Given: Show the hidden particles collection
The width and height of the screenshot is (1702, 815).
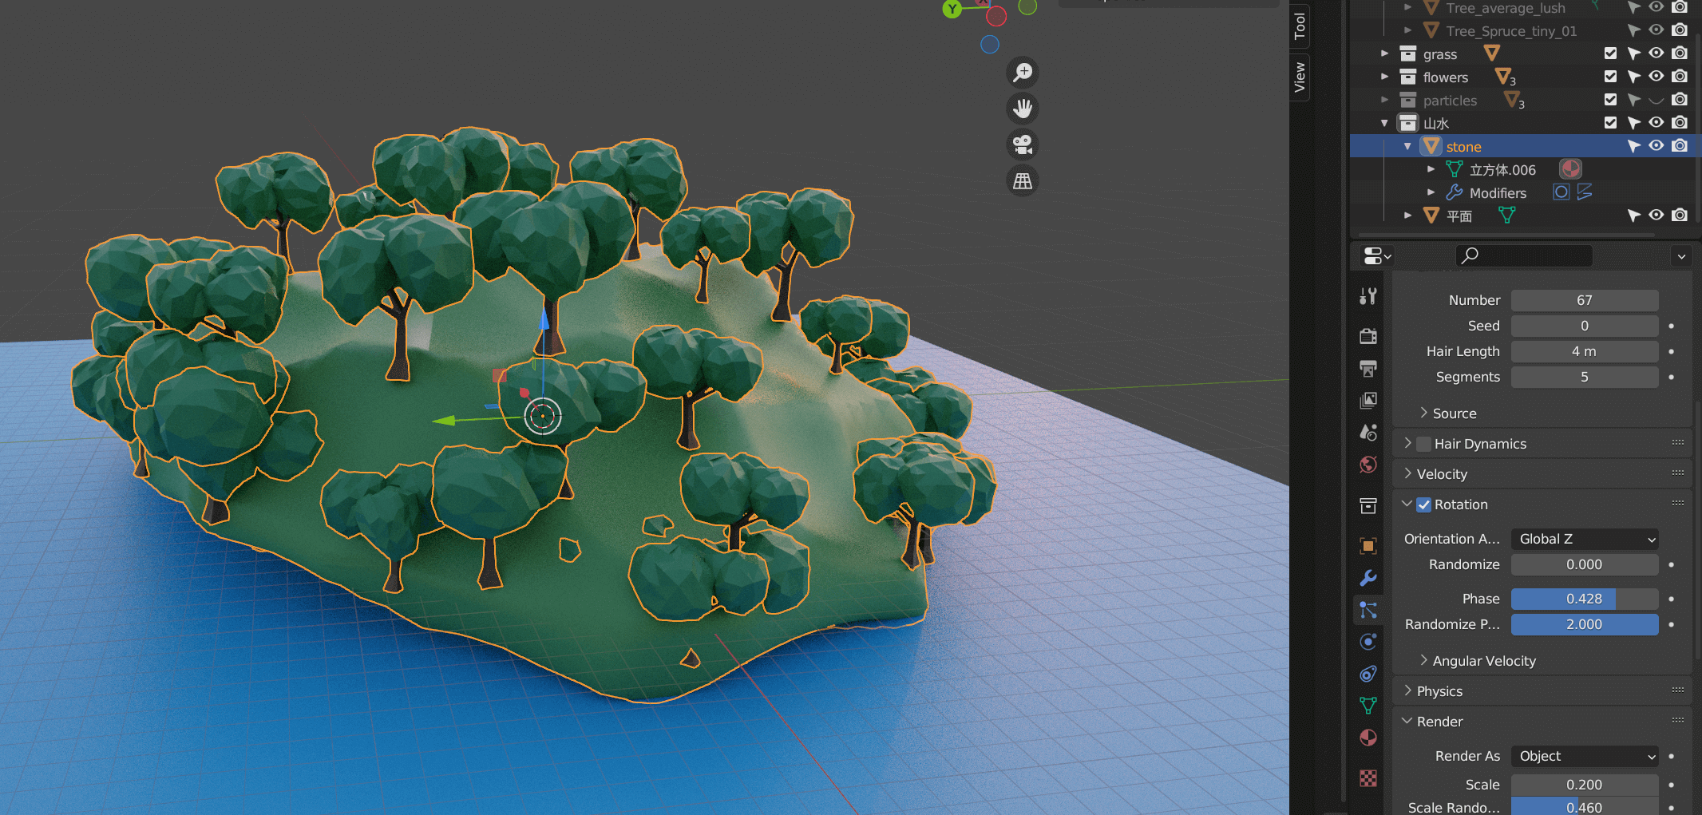Looking at the screenshot, I should [x=1656, y=100].
